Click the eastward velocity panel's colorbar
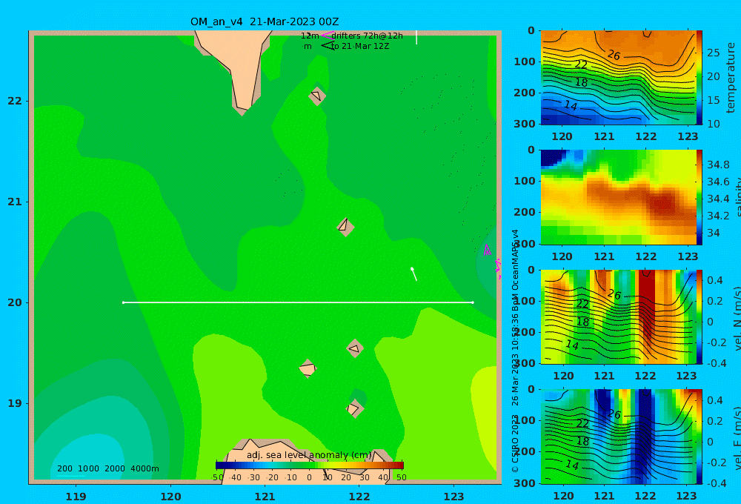 [700, 437]
